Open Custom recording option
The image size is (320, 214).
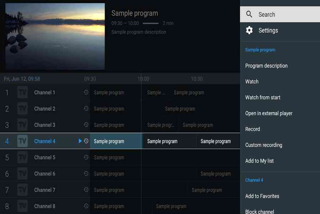[x=263, y=145]
